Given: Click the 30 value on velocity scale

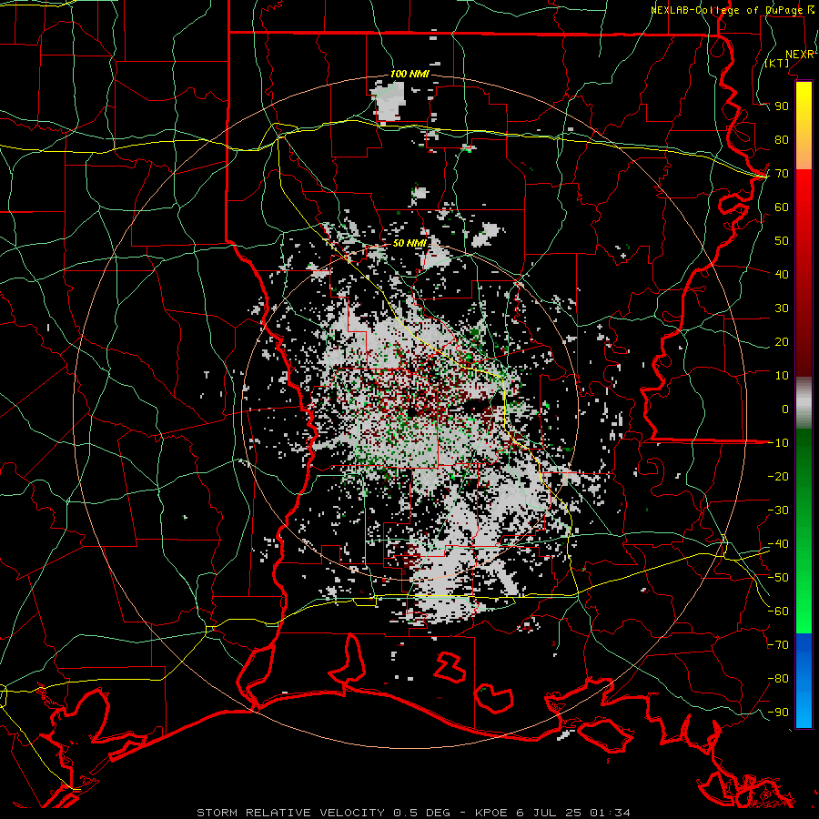Looking at the screenshot, I should (782, 308).
